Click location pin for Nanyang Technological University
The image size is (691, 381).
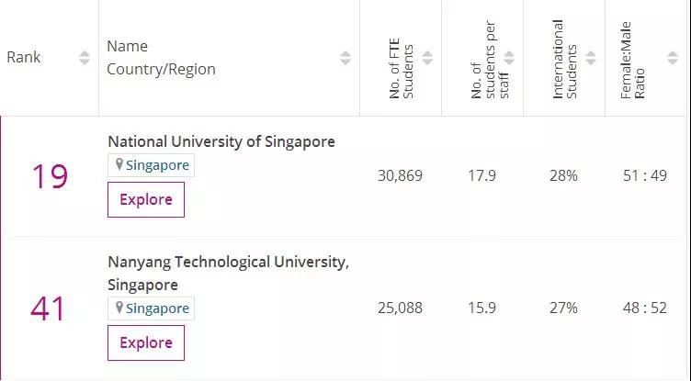(x=119, y=308)
